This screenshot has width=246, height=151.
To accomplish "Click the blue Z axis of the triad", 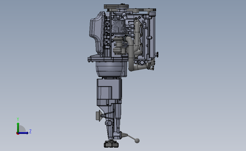I will point(24,133).
